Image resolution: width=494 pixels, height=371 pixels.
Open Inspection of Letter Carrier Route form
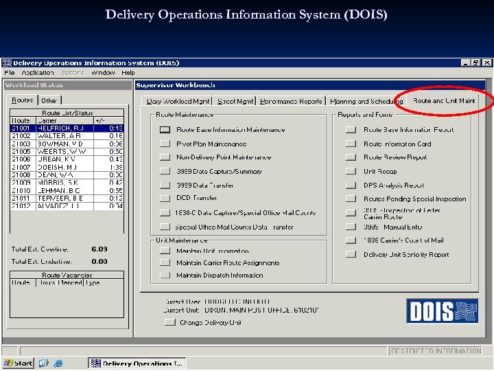tap(351, 212)
